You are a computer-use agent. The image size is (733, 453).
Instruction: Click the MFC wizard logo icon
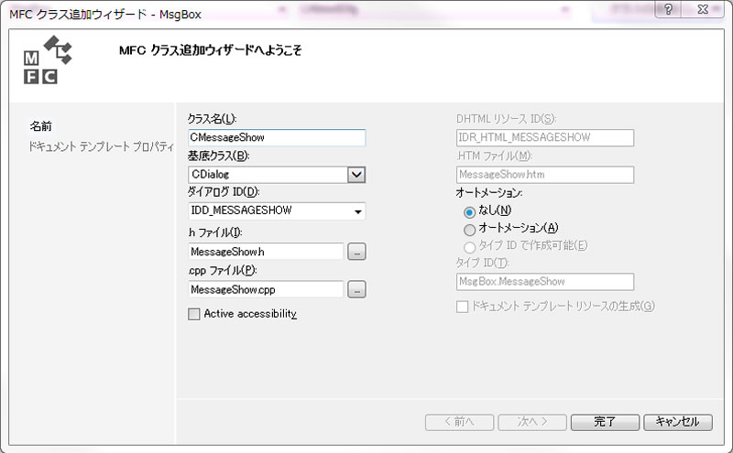pyautogui.click(x=48, y=59)
